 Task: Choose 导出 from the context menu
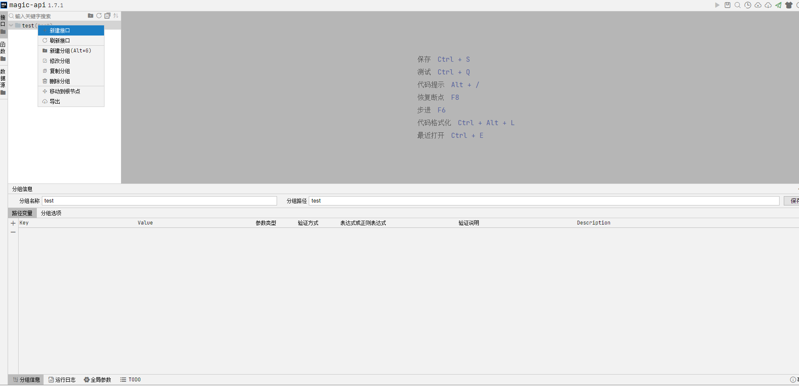click(x=71, y=101)
